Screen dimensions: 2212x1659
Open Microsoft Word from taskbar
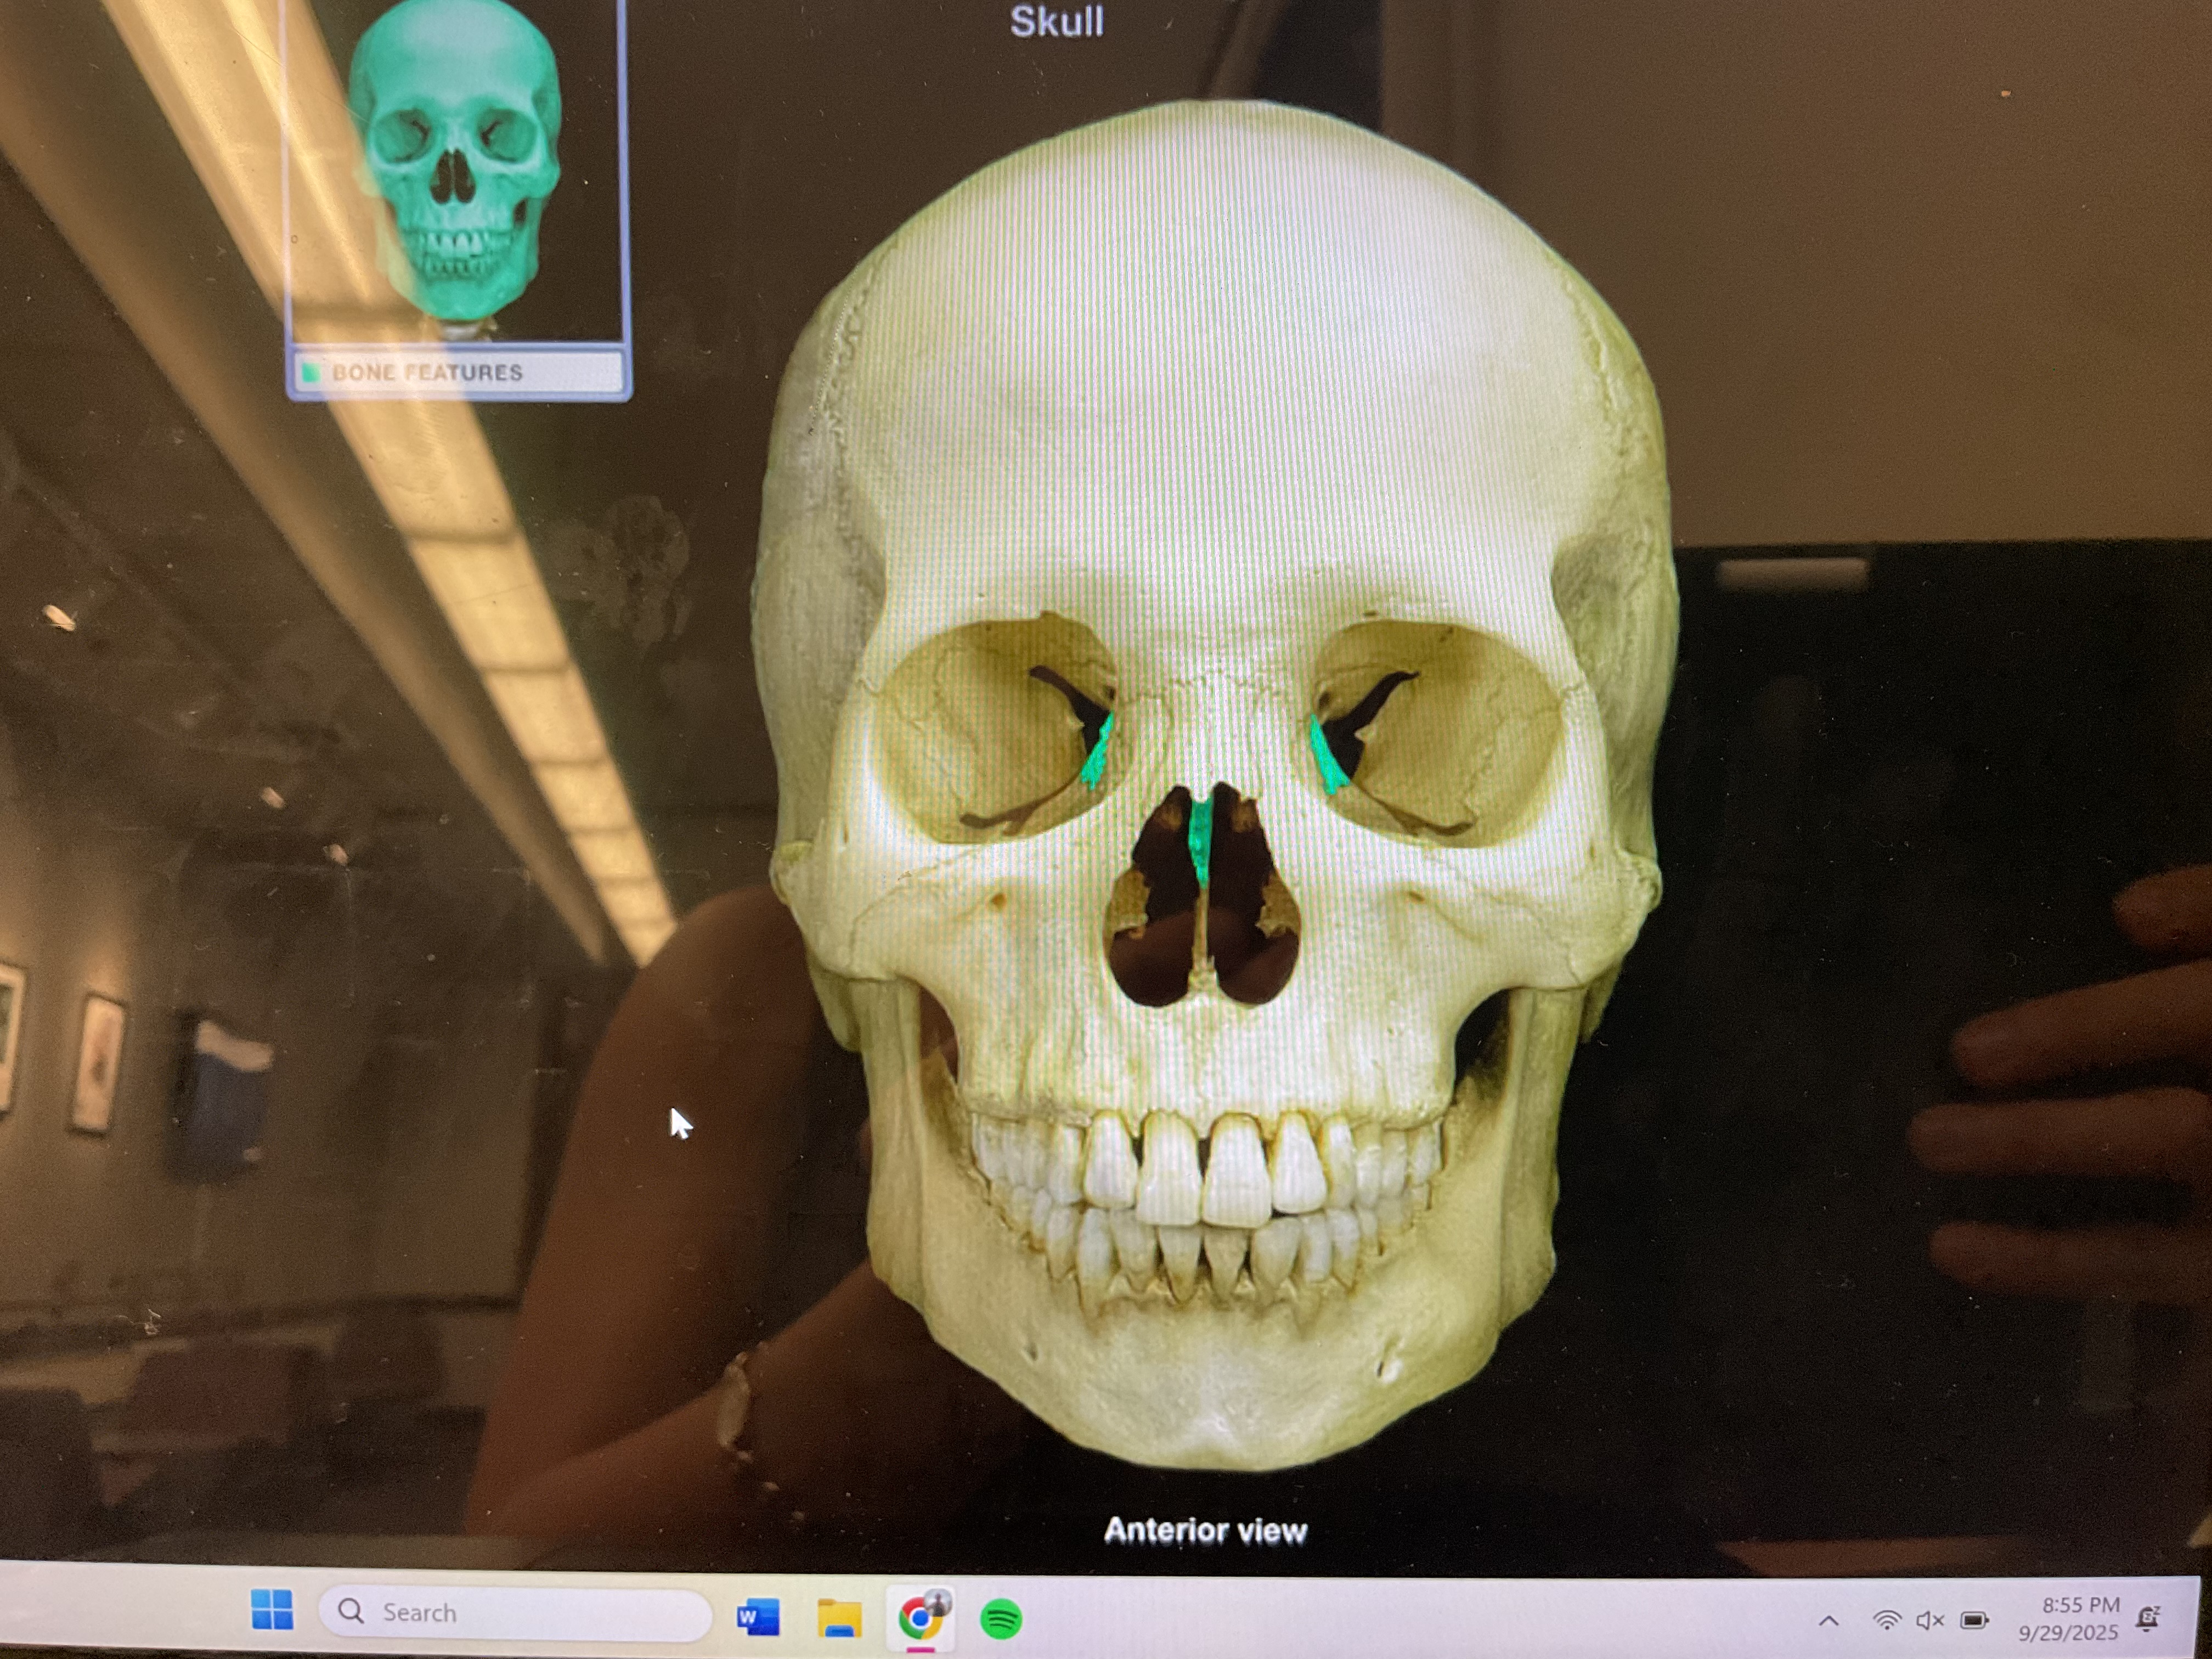pyautogui.click(x=758, y=1617)
